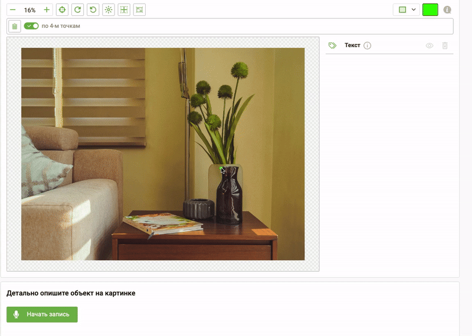This screenshot has width=472, height=336.
Task: Click the fit-to-frame toolbar icon
Action: 139,9
